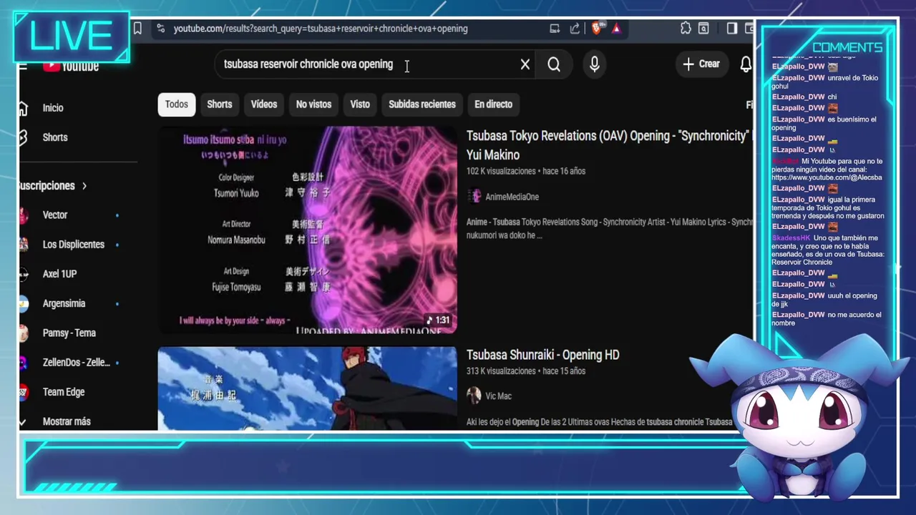Click the install/cast icon in address bar
This screenshot has height=515, width=916.
click(x=555, y=29)
